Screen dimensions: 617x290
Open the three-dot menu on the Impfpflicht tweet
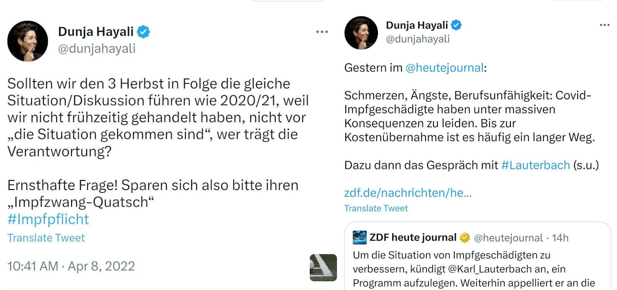click(322, 32)
